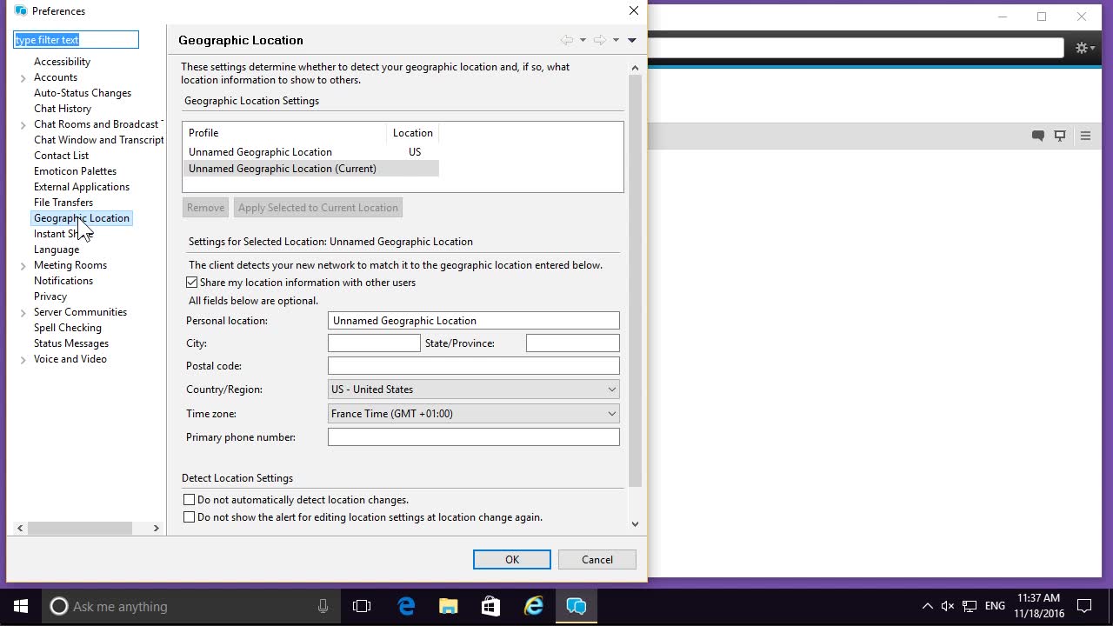Expand the Voice and Video tree node

pyautogui.click(x=23, y=360)
